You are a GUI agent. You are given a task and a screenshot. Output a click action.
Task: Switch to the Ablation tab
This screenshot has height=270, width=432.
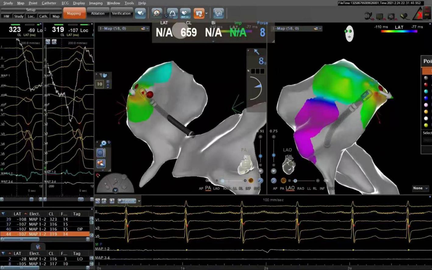97,13
